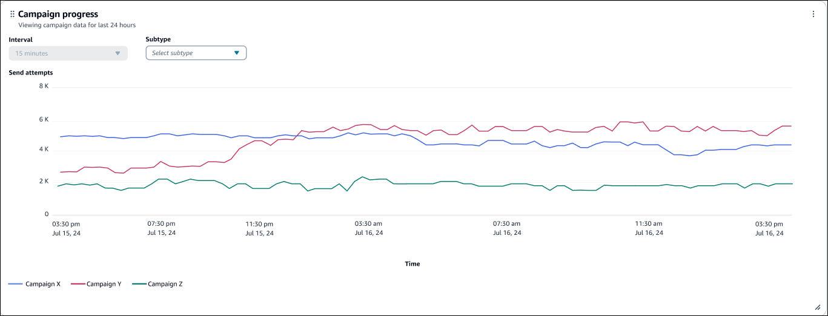828x316 pixels.
Task: Toggle the Campaign X series label
Action: (x=42, y=284)
